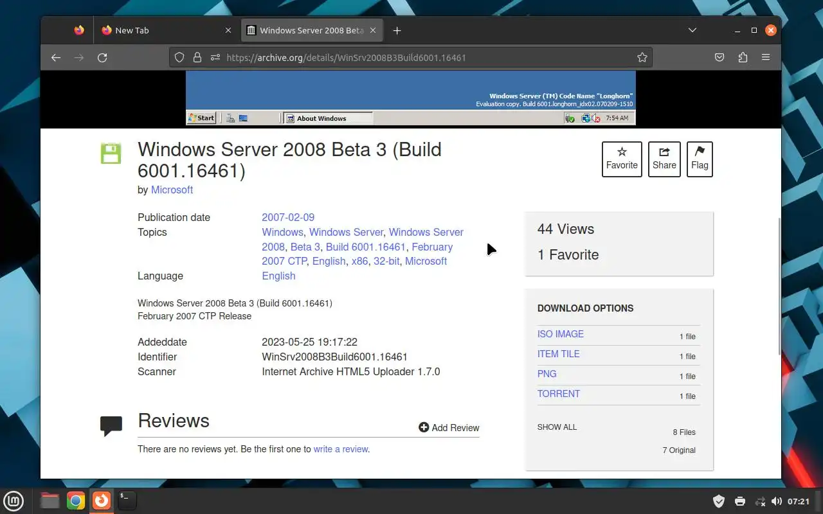Image resolution: width=823 pixels, height=514 pixels.
Task: Reload the current page
Action: click(x=102, y=57)
